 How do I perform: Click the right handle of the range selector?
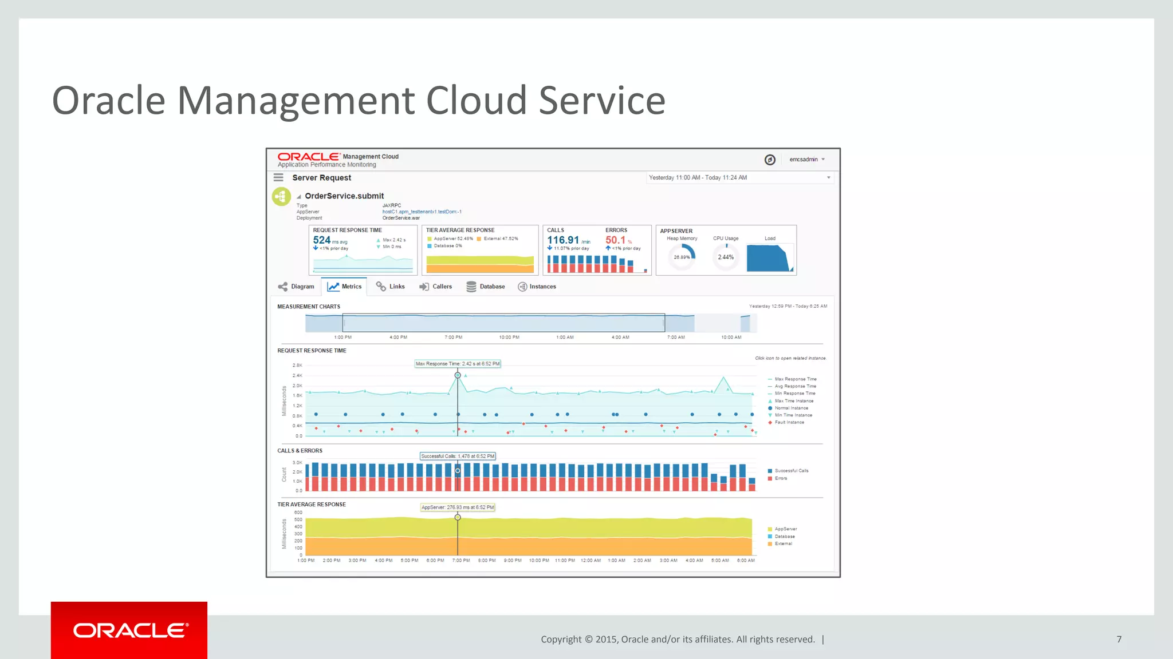tap(664, 323)
